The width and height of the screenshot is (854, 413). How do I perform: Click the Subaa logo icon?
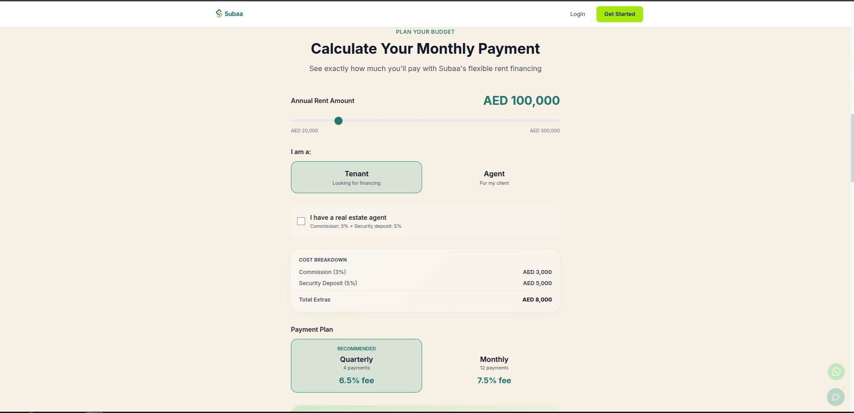[x=219, y=14]
